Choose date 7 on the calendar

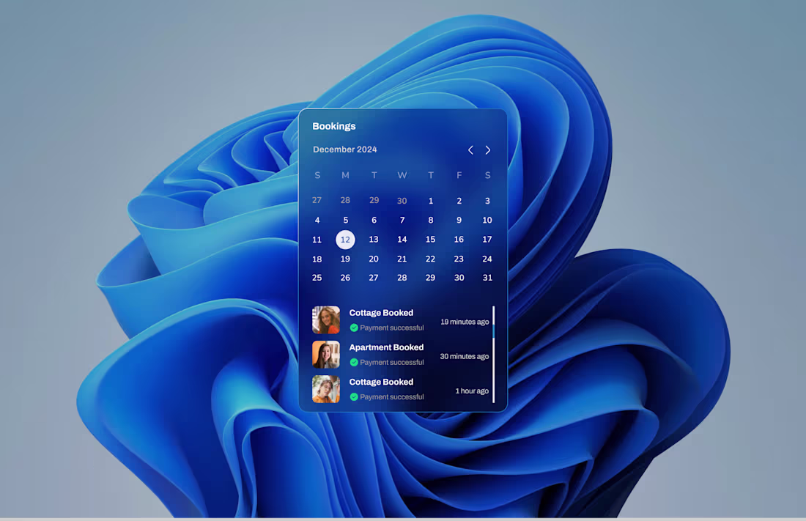[402, 220]
